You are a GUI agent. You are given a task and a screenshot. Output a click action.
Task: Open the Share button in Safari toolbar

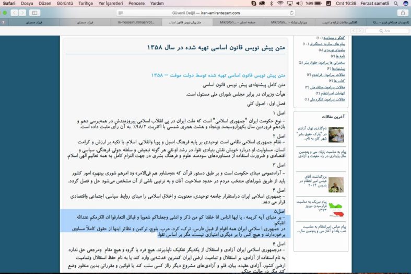pos(403,13)
